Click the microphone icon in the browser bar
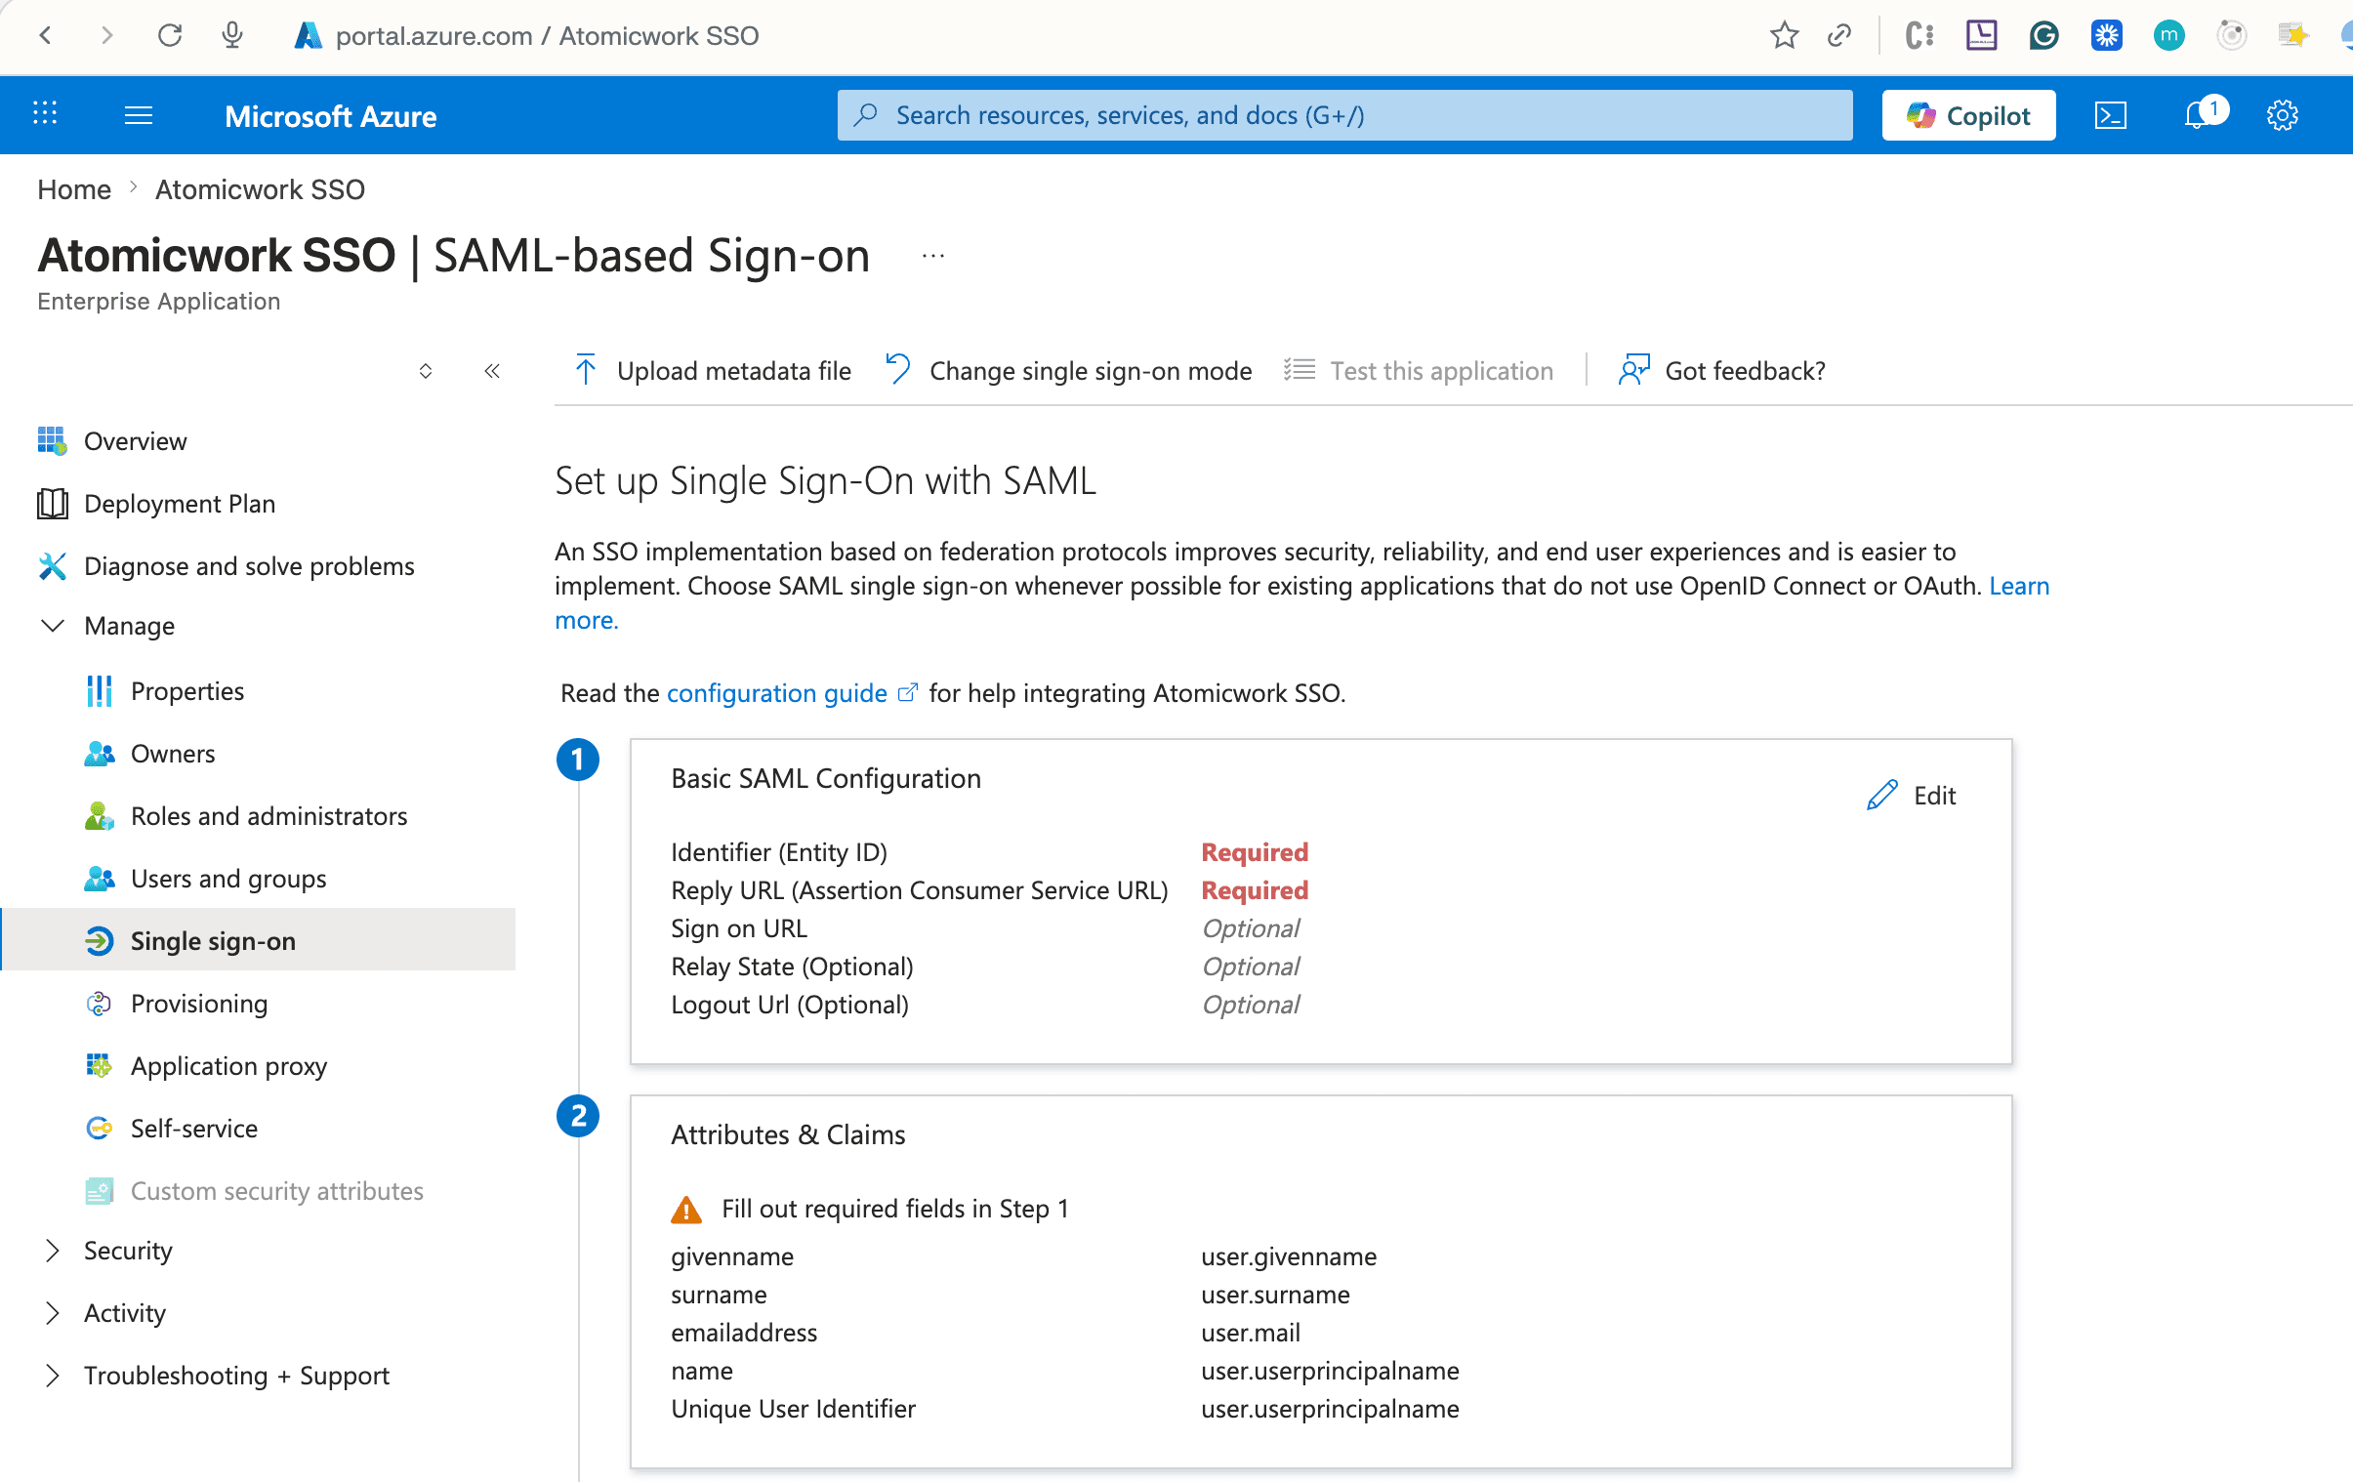 pyautogui.click(x=232, y=36)
